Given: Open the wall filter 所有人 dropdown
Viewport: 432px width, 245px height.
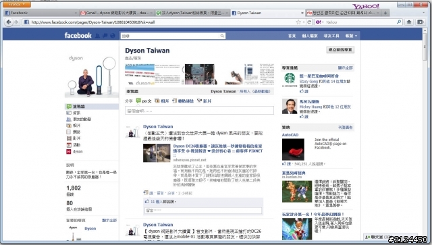Looking at the screenshot, I should (255, 91).
